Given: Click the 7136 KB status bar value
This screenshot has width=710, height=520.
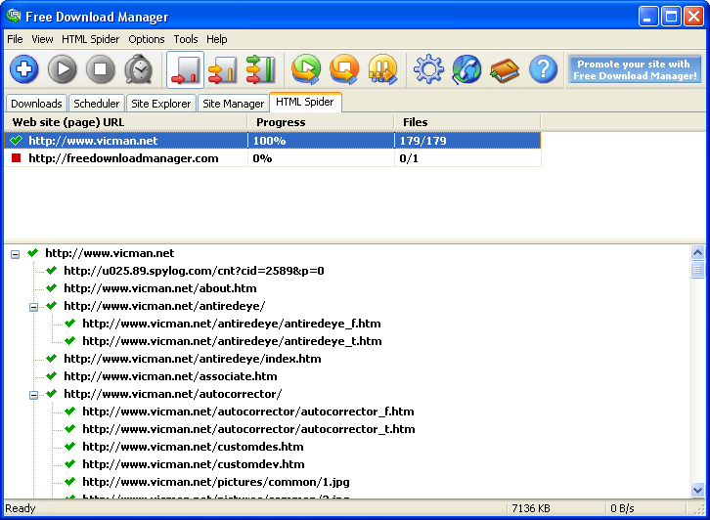Looking at the screenshot, I should tap(531, 508).
